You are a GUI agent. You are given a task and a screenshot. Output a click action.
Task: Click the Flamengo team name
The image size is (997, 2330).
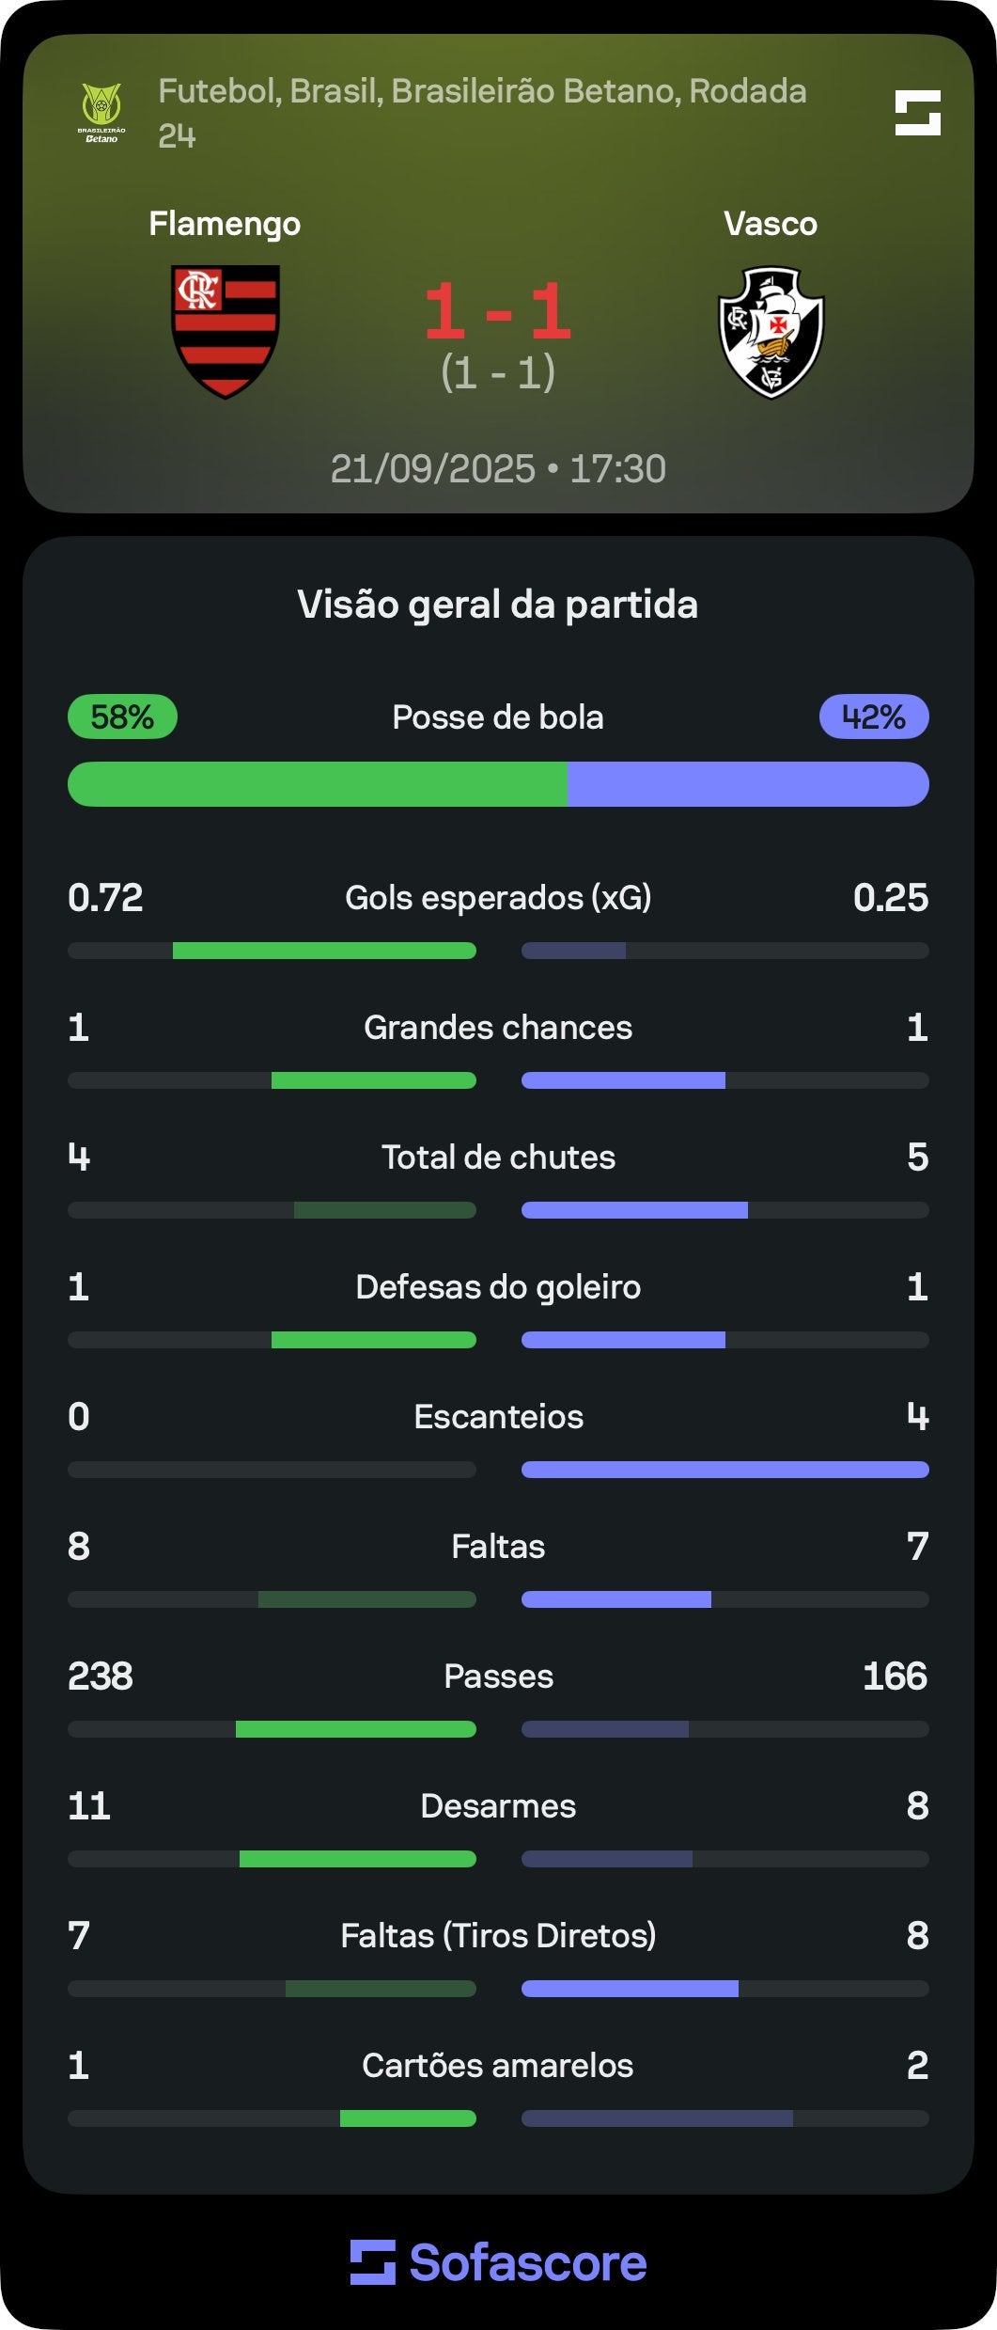tap(225, 224)
